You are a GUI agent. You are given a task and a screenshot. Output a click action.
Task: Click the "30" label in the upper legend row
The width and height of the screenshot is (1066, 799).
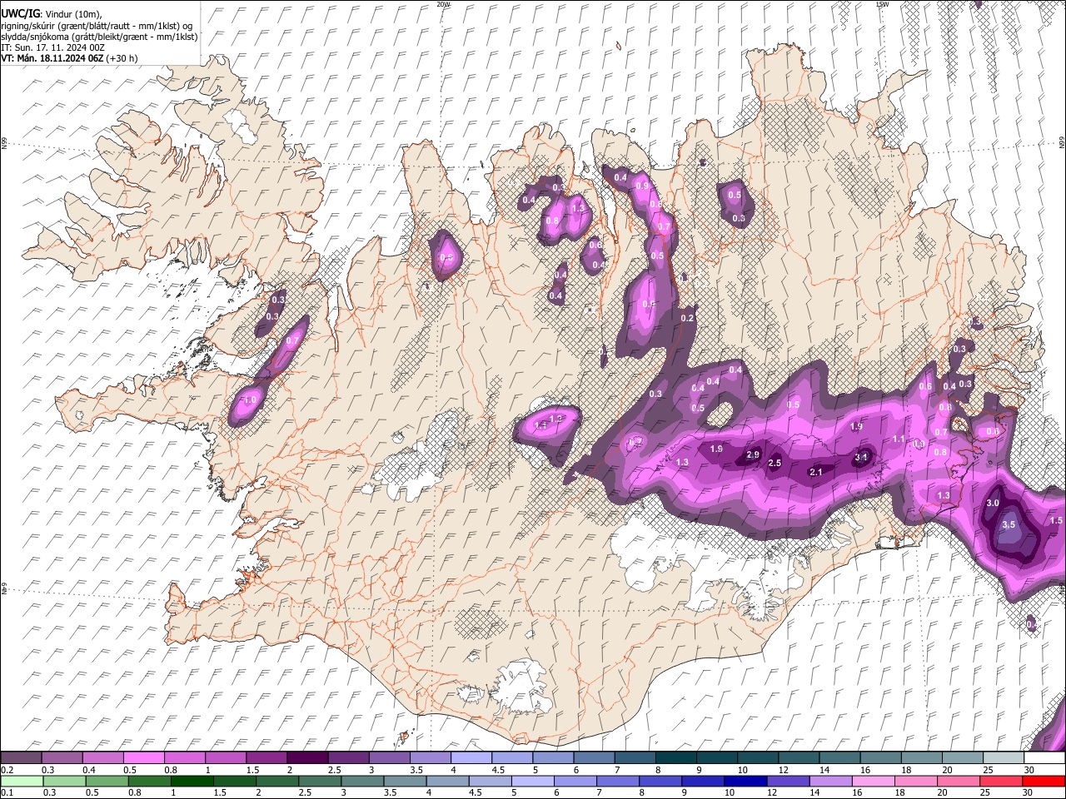click(x=1029, y=770)
